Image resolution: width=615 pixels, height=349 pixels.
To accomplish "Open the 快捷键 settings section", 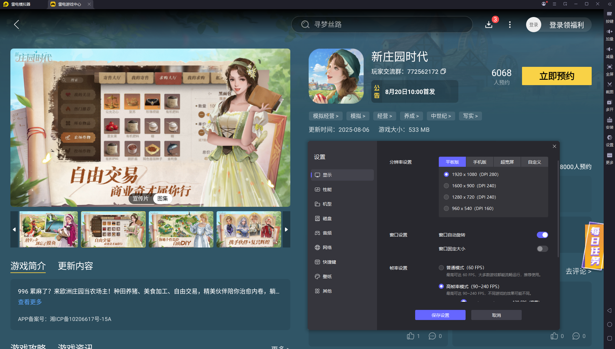I will pos(342,262).
